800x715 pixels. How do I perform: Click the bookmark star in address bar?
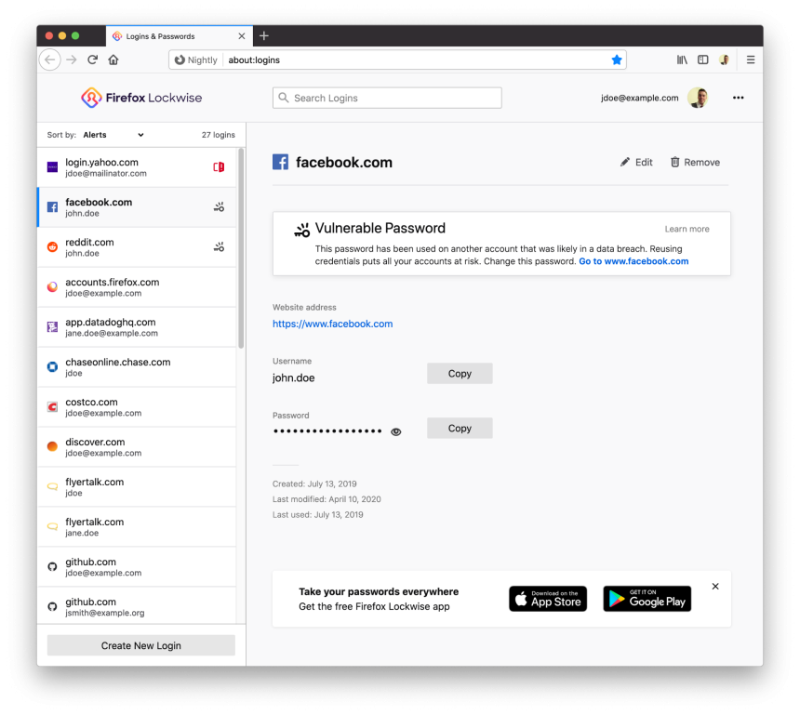point(616,60)
